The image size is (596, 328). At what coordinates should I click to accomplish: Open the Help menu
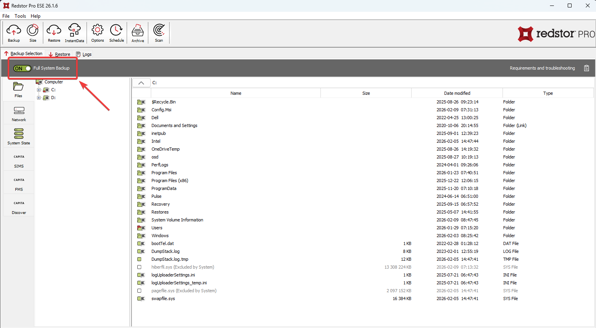point(35,16)
